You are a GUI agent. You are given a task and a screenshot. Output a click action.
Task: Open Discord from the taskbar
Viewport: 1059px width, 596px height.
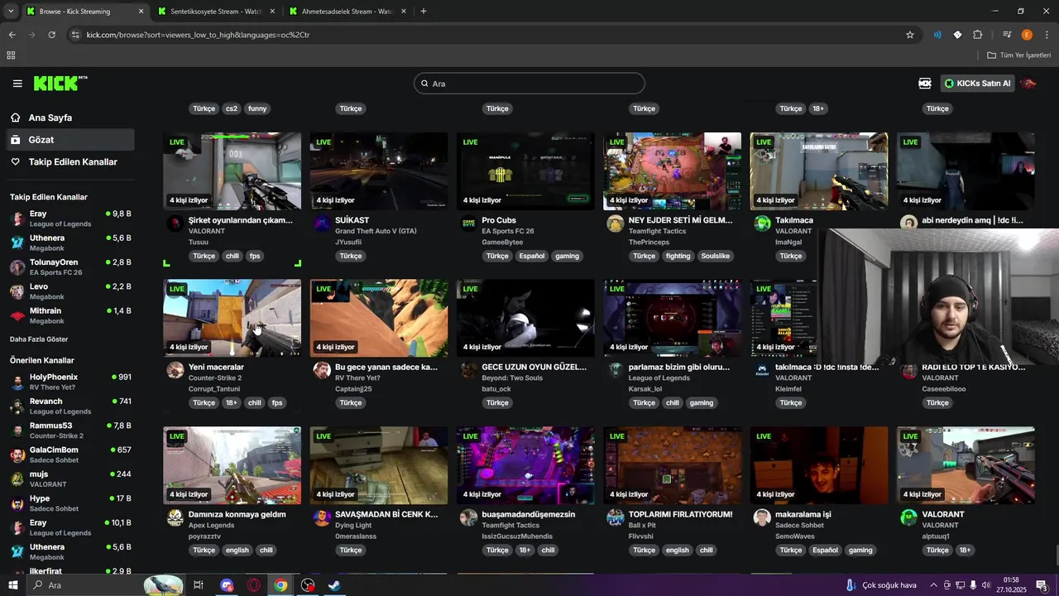pos(228,585)
